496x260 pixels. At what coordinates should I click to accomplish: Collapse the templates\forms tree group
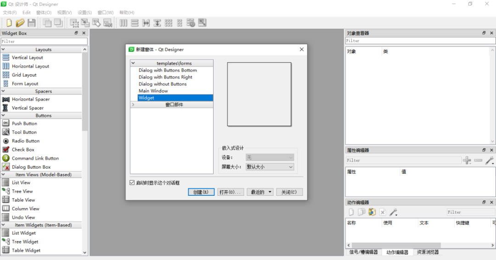tap(133, 63)
